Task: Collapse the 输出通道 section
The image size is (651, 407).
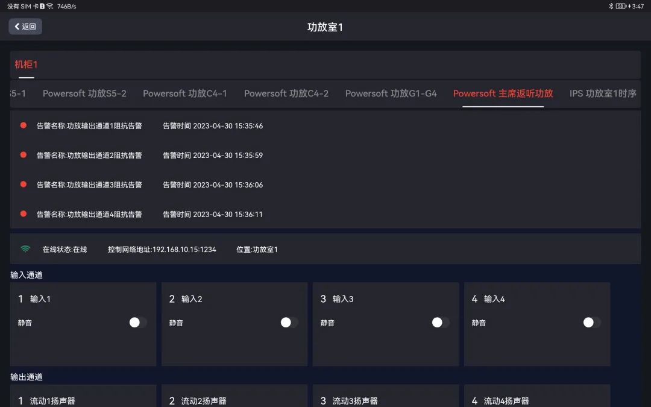Action: point(25,377)
